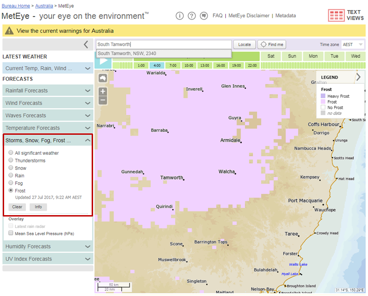Select the Mon day tab
Image resolution: width=368 pixels, height=296 pixels.
click(313, 56)
